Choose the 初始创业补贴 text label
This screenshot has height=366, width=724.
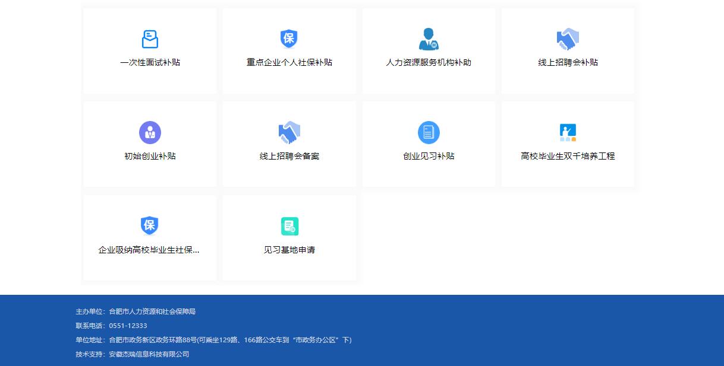[150, 156]
